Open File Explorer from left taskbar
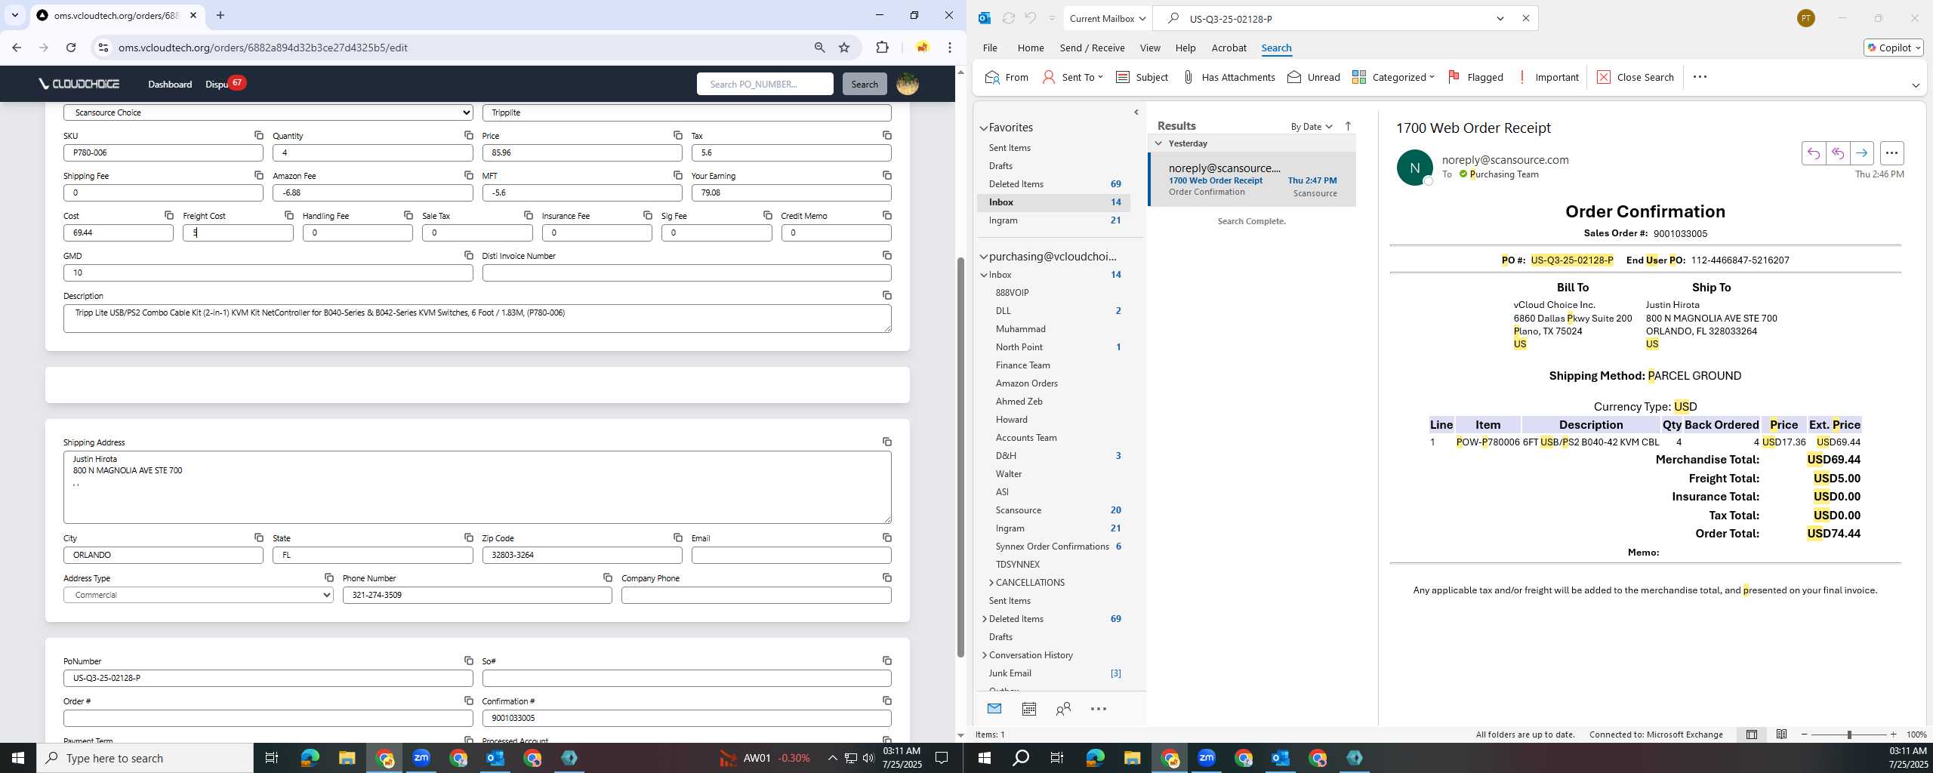The width and height of the screenshot is (1933, 773). click(x=347, y=758)
